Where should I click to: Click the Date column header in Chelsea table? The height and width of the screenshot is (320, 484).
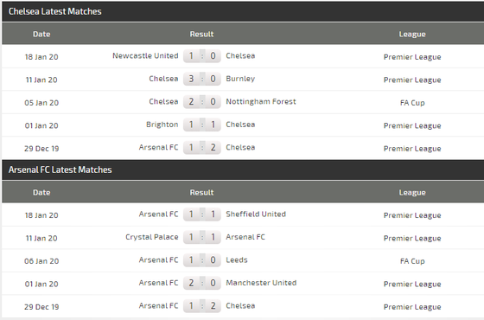[x=41, y=34]
